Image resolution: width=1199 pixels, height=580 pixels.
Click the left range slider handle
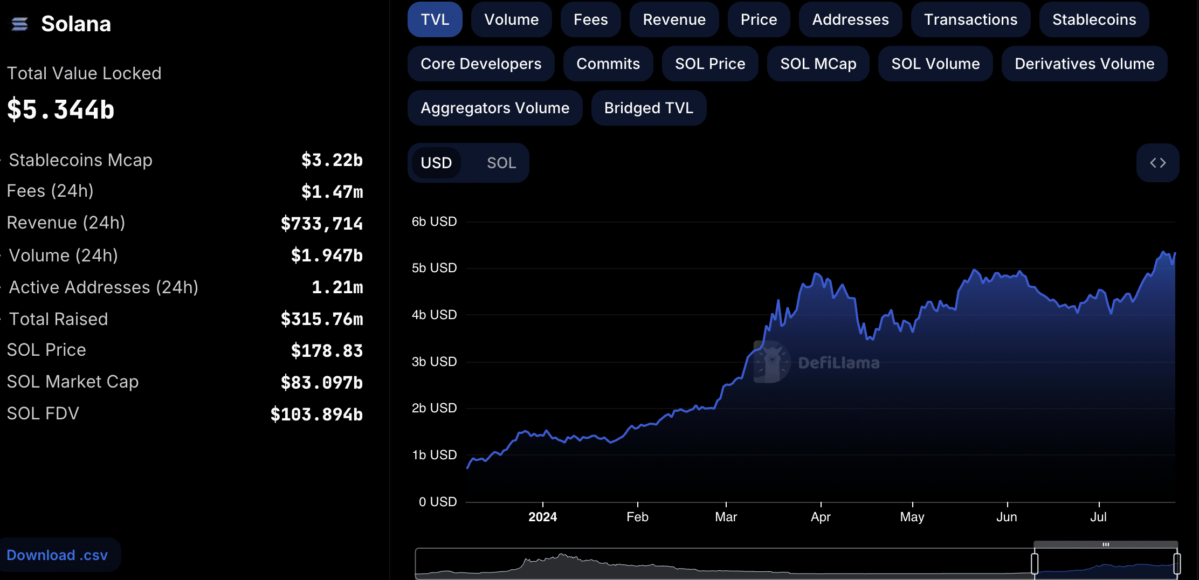coord(1034,564)
